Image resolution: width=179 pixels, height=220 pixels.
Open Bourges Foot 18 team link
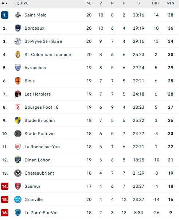point(42,107)
